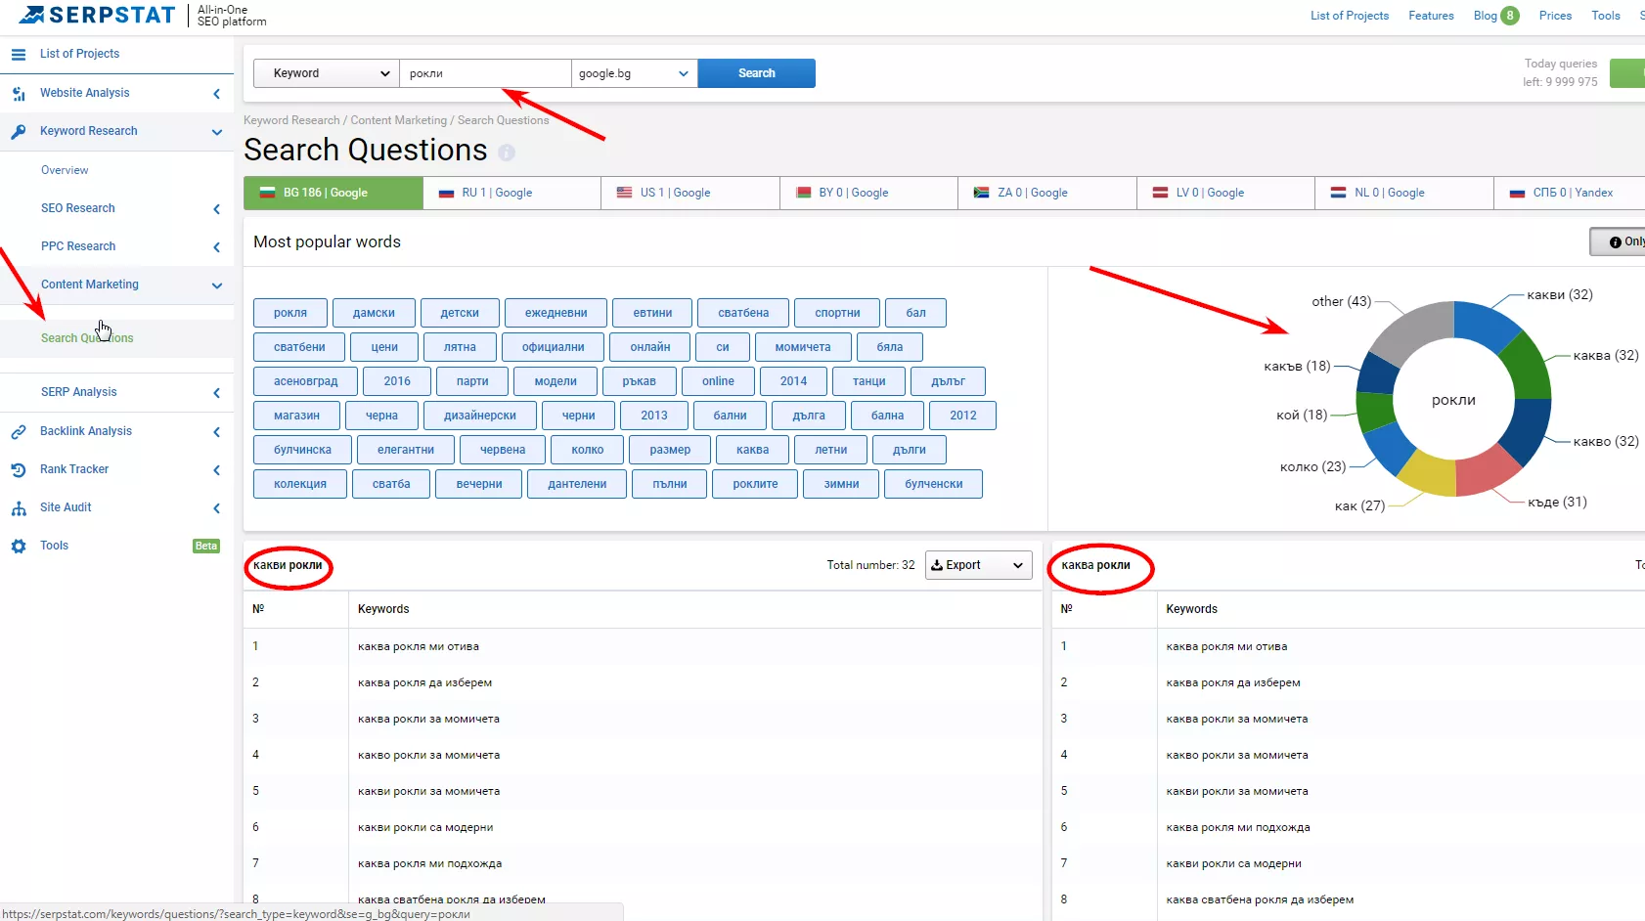
Task: Click the дамски keyword tag
Action: click(374, 313)
